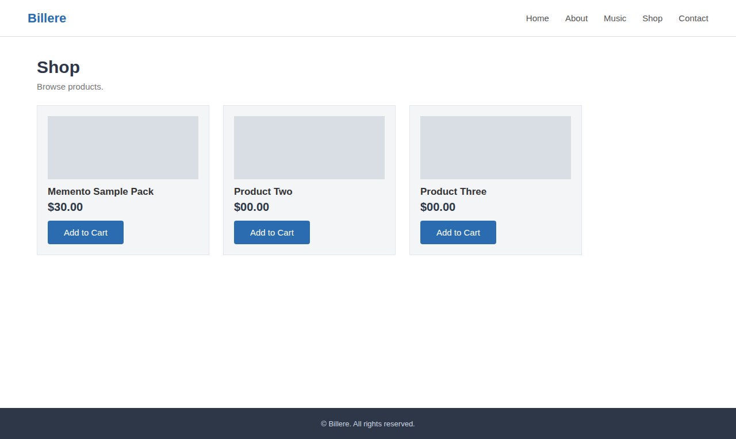Screen dimensions: 736x439
Task: Click the Product Two title
Action: (263, 191)
